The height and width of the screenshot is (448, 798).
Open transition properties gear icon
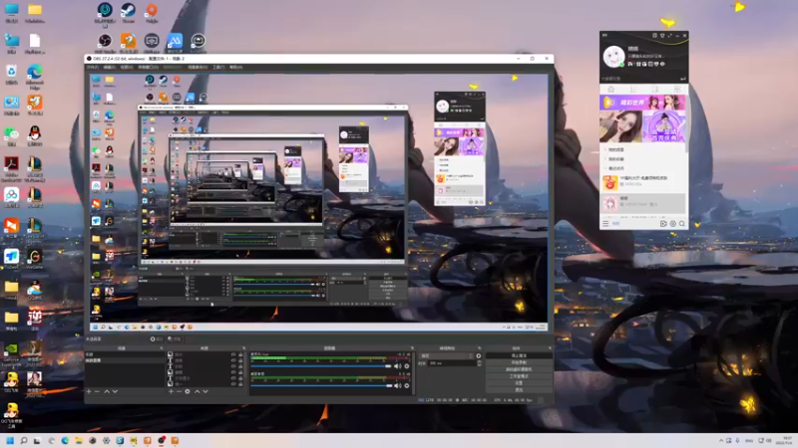479,356
